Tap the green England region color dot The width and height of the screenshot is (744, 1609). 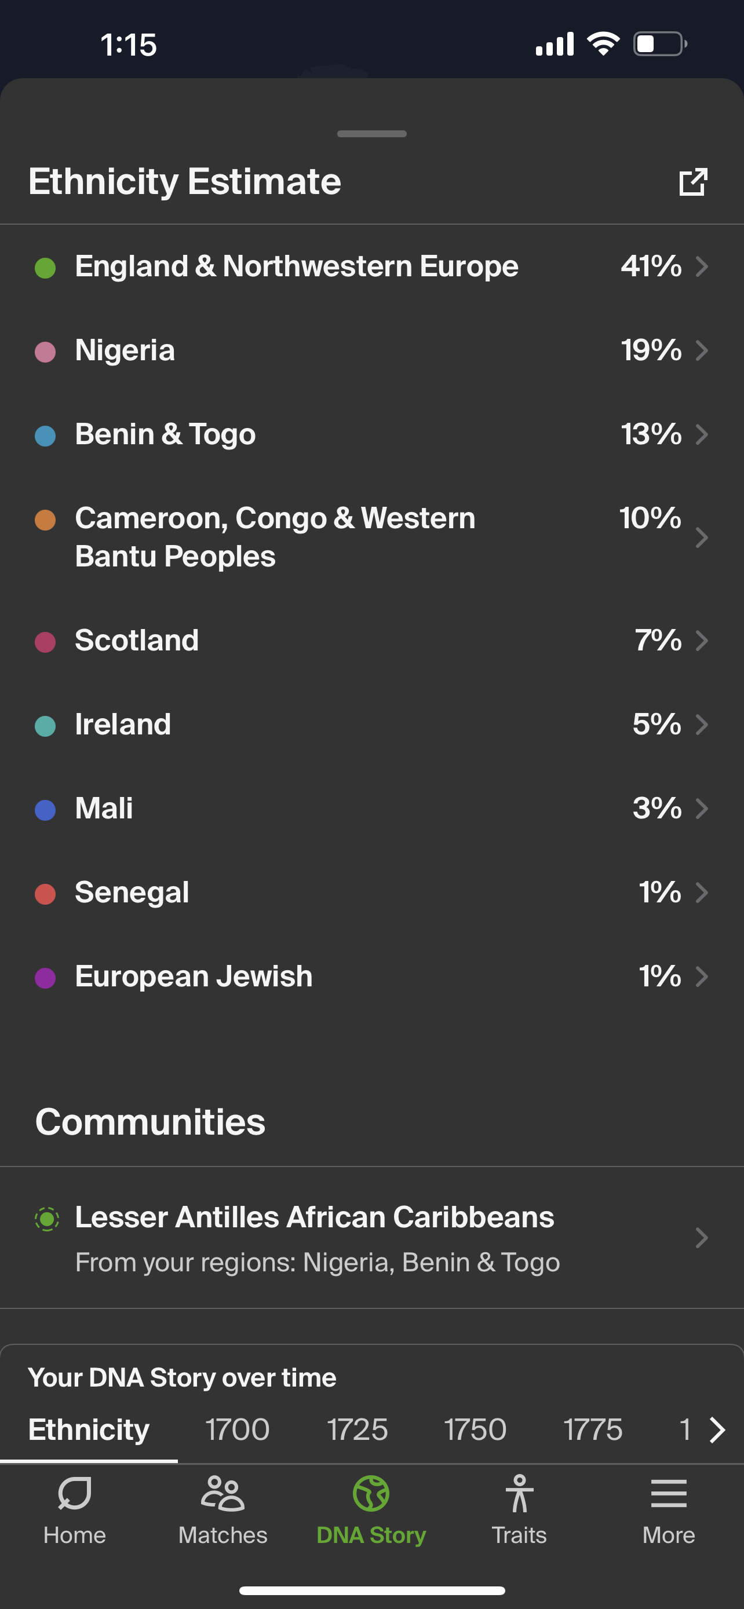tap(45, 268)
